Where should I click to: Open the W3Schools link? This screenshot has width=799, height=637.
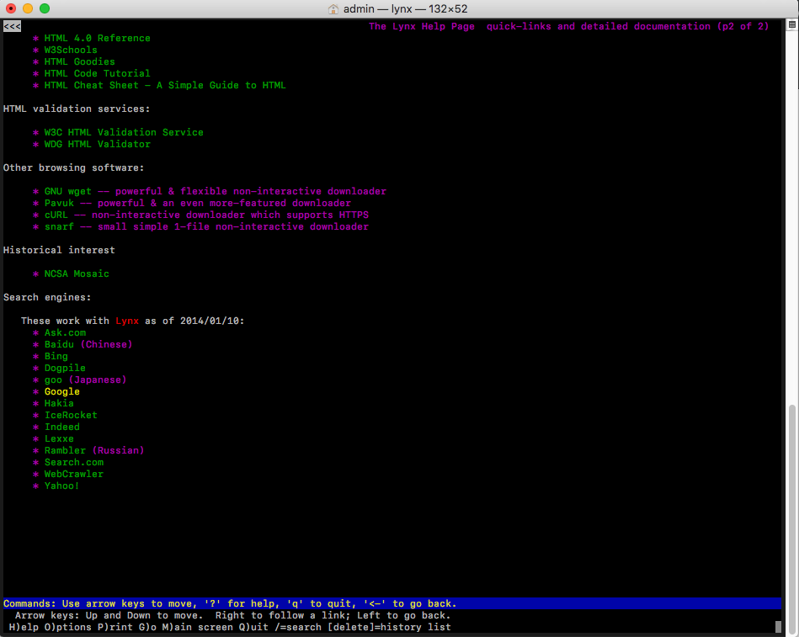click(x=71, y=50)
